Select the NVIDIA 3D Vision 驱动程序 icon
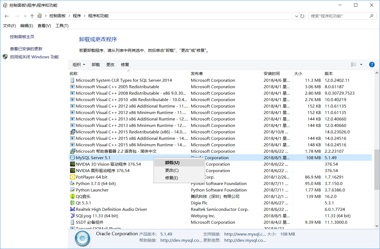Viewport: 380px width, 249px height. click(72, 164)
